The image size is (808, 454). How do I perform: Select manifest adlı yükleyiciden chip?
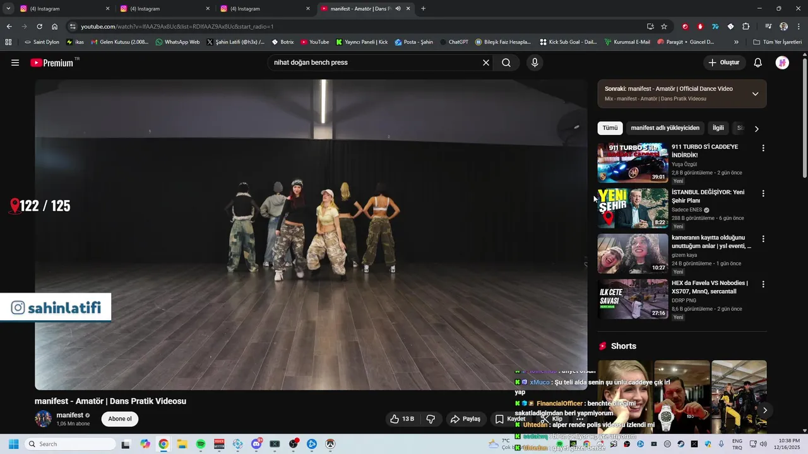[665, 128]
